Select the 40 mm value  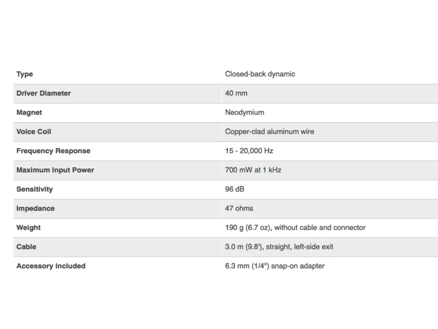coord(236,93)
